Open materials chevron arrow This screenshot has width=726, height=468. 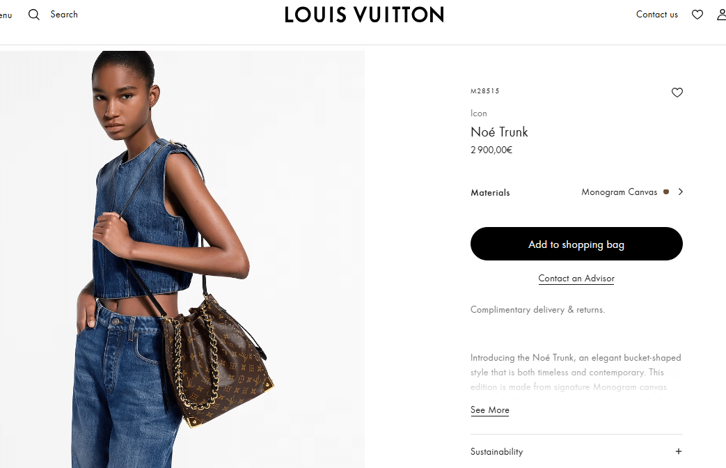coord(680,192)
